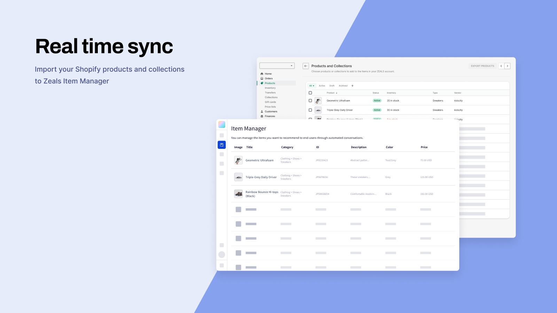Screen dimensions: 557x313
Task: Open the All filter dropdown
Action: coord(312,86)
